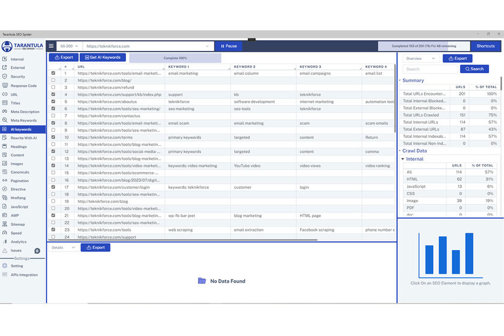Open External section in sidebar
The height and width of the screenshot is (336, 504).
coord(17,68)
